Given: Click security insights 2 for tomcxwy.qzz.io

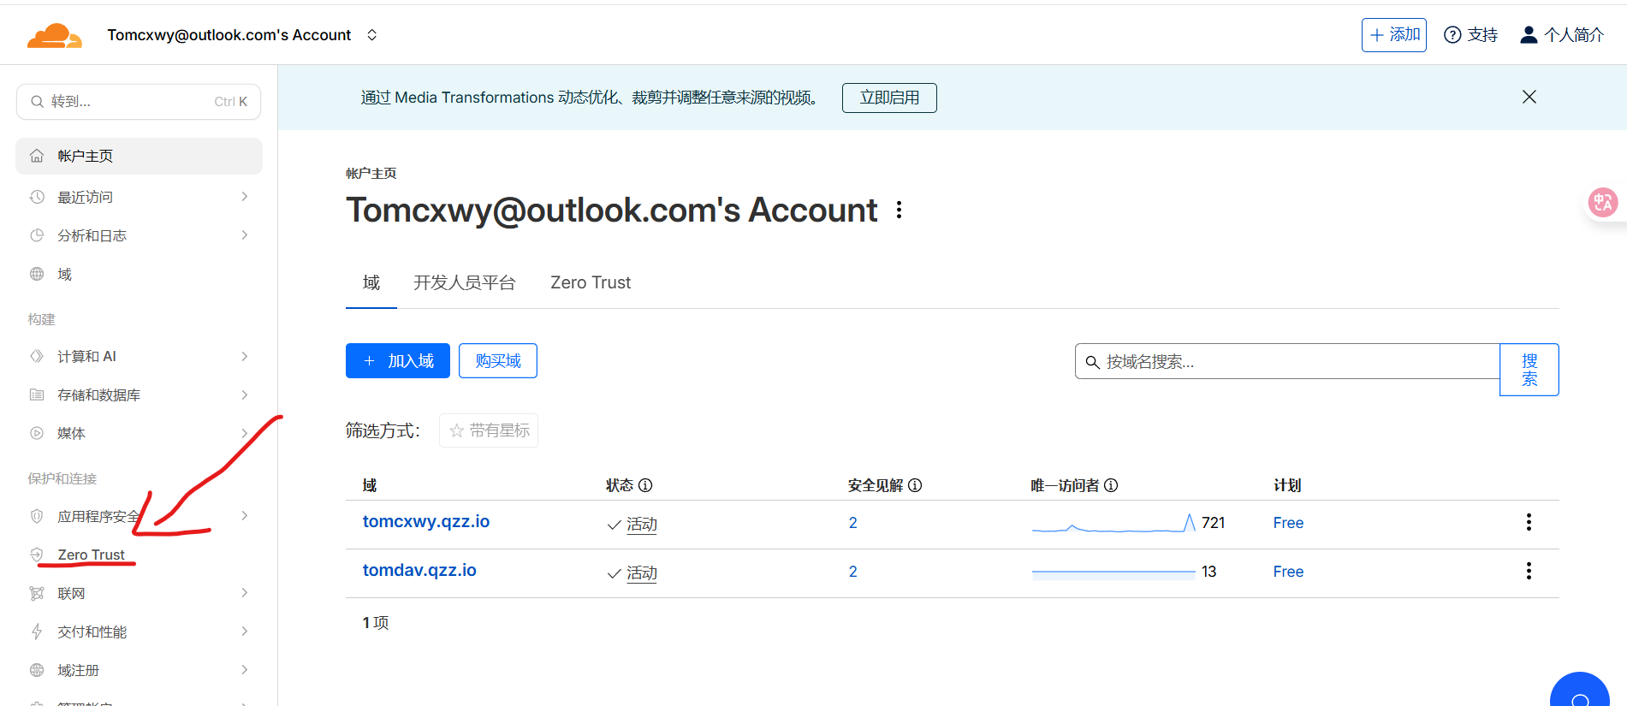Looking at the screenshot, I should [x=853, y=523].
